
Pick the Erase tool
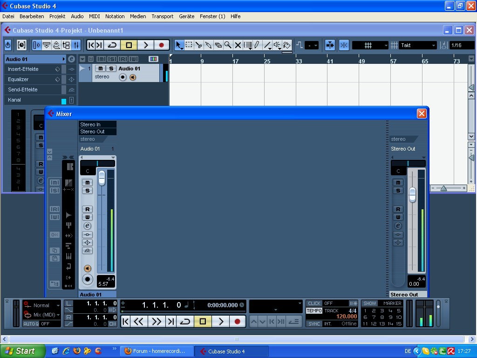click(x=218, y=45)
